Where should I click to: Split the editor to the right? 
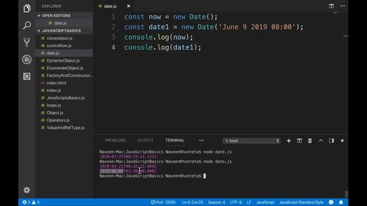pyautogui.click(x=331, y=6)
